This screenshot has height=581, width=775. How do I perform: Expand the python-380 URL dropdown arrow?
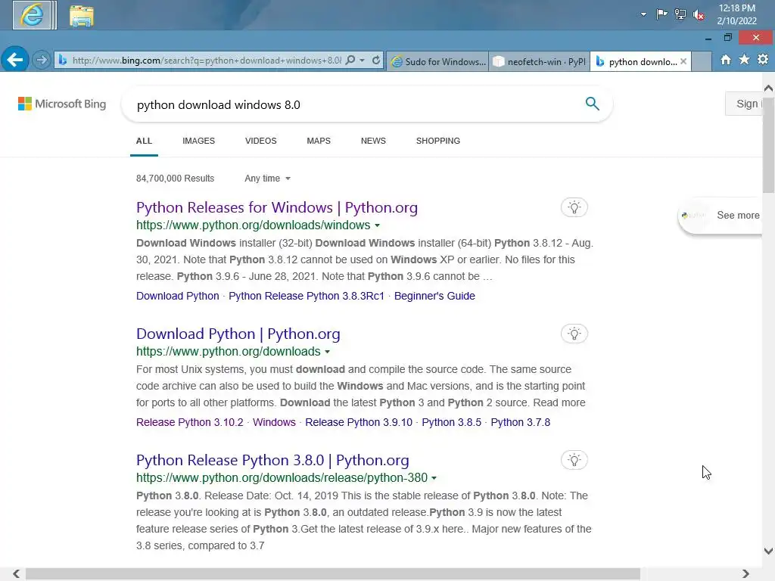[x=434, y=478]
